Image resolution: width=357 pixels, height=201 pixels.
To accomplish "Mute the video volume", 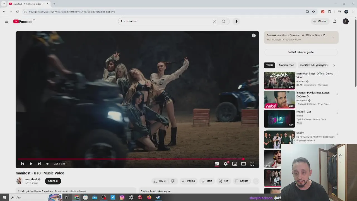I will (x=48, y=164).
